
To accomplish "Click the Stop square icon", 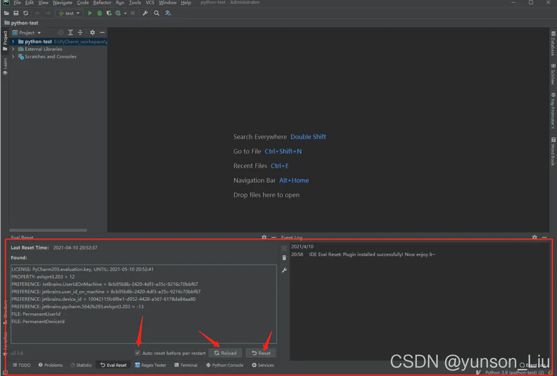I will click(133, 13).
